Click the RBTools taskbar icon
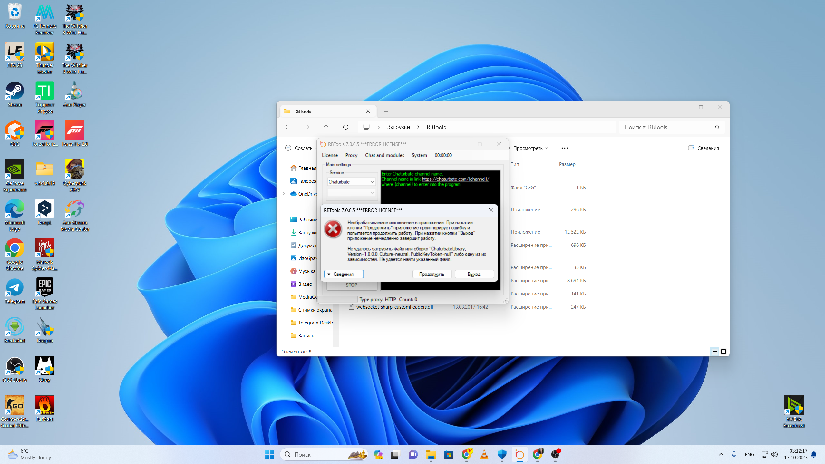This screenshot has width=825, height=464. 519,454
